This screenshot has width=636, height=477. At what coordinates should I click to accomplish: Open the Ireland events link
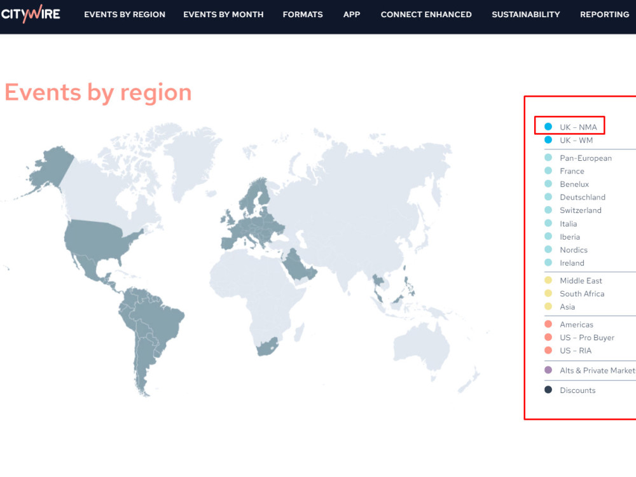[x=572, y=263]
